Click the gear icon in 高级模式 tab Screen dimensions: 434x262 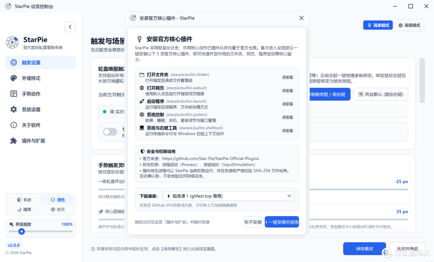(400, 25)
